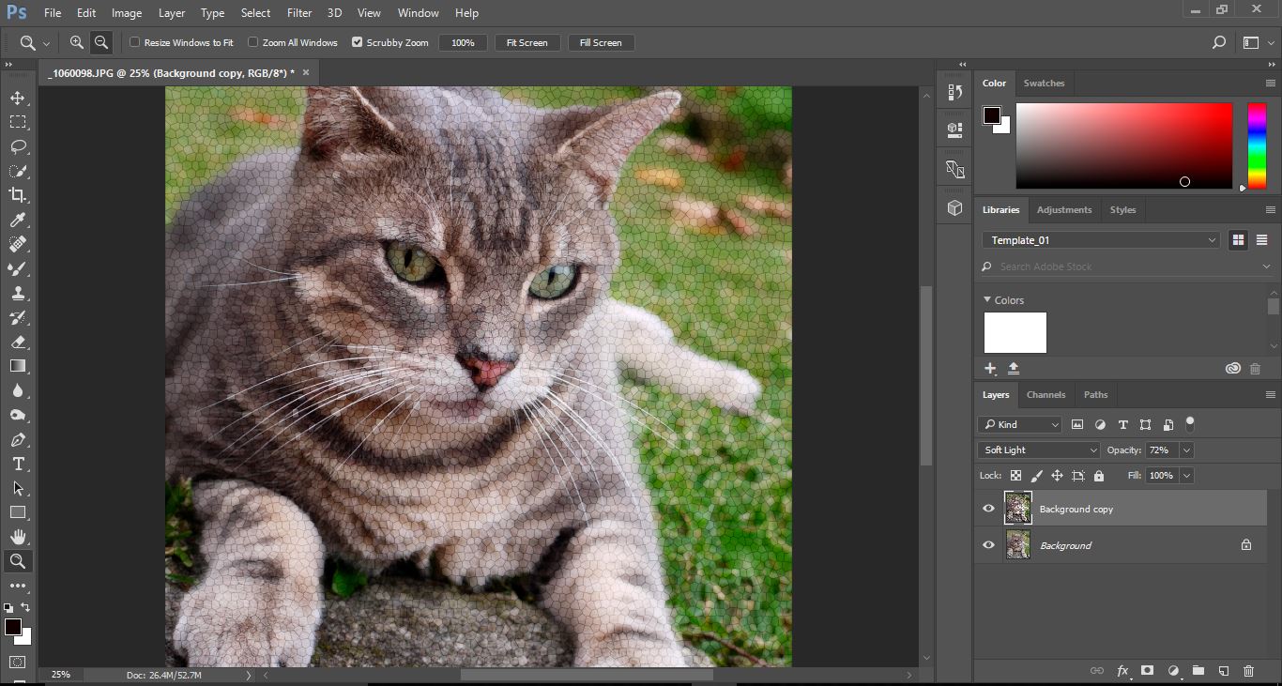
Task: Select the History Brush tool
Action: point(18,317)
